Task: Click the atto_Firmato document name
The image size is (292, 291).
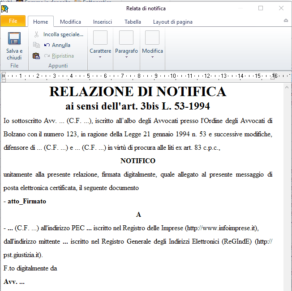Action: coord(27,201)
